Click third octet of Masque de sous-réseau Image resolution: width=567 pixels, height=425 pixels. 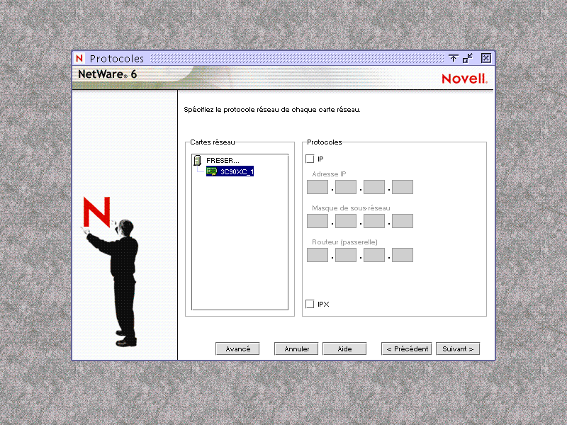pos(374,221)
